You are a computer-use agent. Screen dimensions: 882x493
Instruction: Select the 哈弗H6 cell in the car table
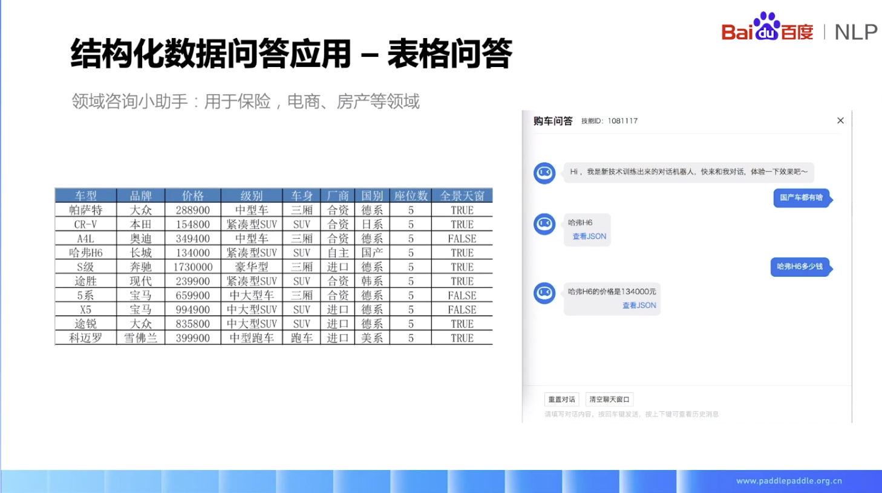pyautogui.click(x=86, y=253)
